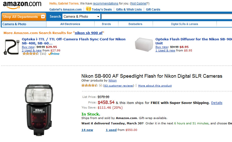The height and width of the screenshot is (142, 232).
Task: Click the Super Saver Shipping Details link
Action: (x=217, y=103)
